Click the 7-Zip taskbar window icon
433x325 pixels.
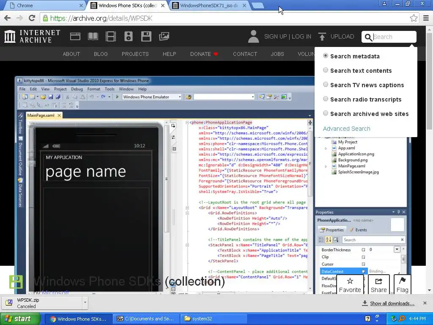click(x=120, y=319)
